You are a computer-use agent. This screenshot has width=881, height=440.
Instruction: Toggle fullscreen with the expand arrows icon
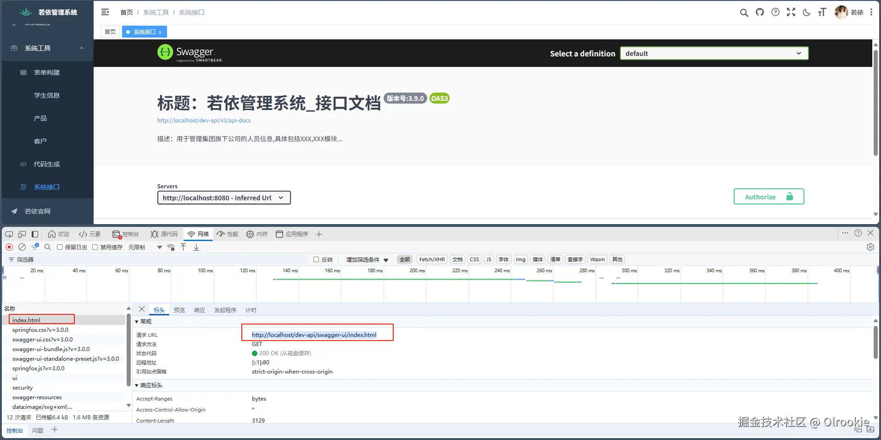[x=791, y=12]
